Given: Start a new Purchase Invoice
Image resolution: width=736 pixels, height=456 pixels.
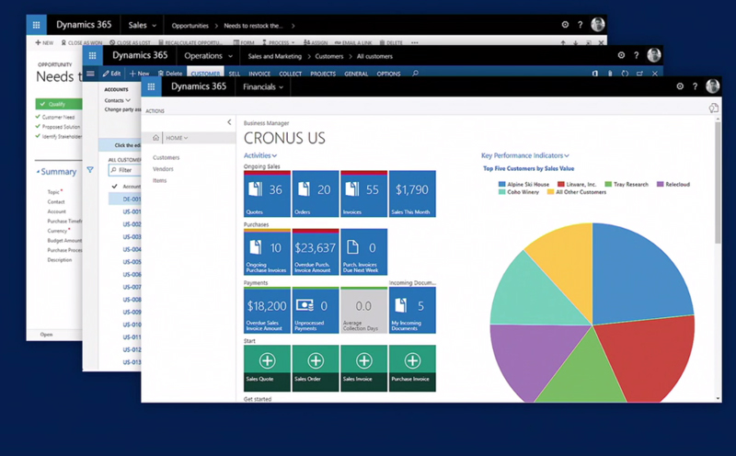Looking at the screenshot, I should (412, 369).
